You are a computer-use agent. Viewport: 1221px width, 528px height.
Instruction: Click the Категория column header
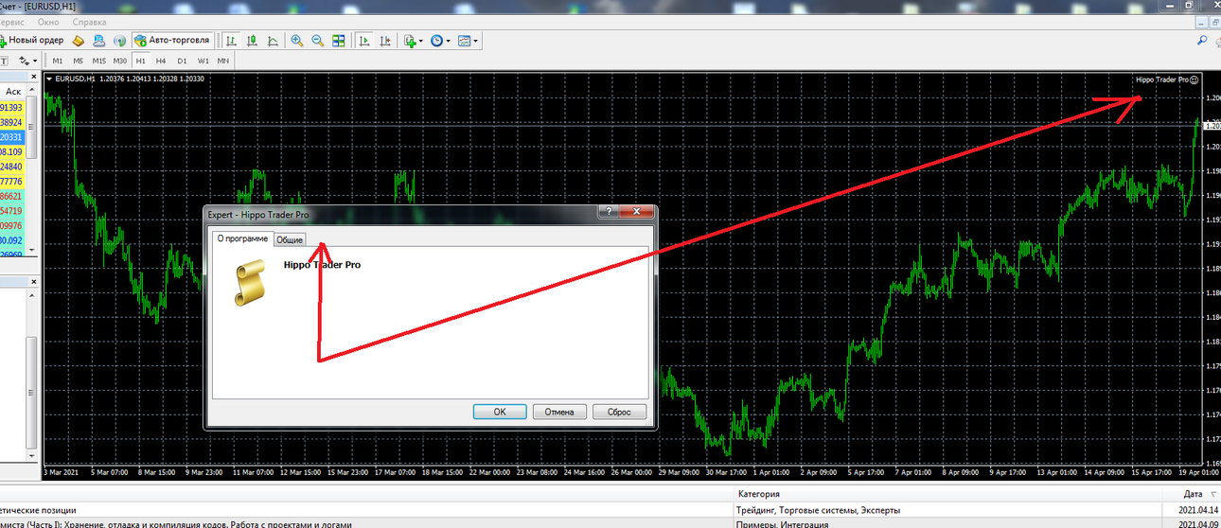(x=947, y=494)
